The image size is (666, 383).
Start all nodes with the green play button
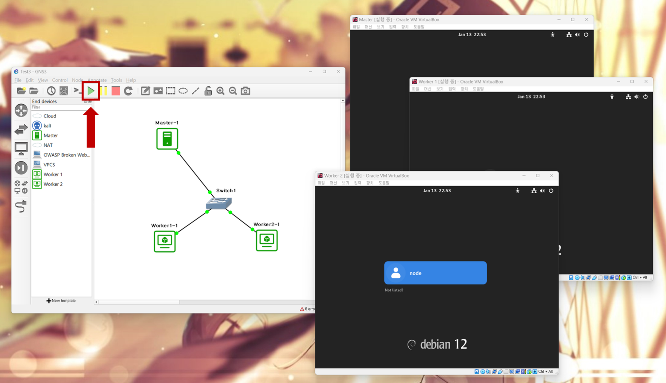point(91,91)
